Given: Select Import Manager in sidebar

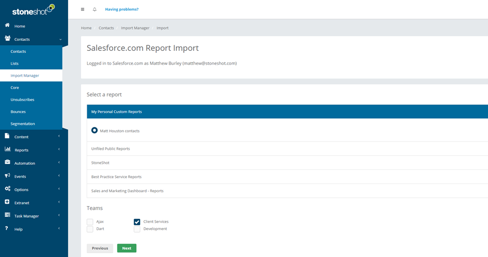Looking at the screenshot, I should coord(31,76).
